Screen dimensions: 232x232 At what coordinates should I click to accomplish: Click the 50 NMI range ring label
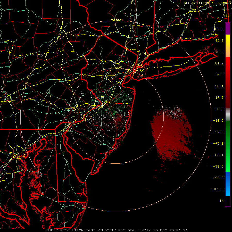coord(116,68)
